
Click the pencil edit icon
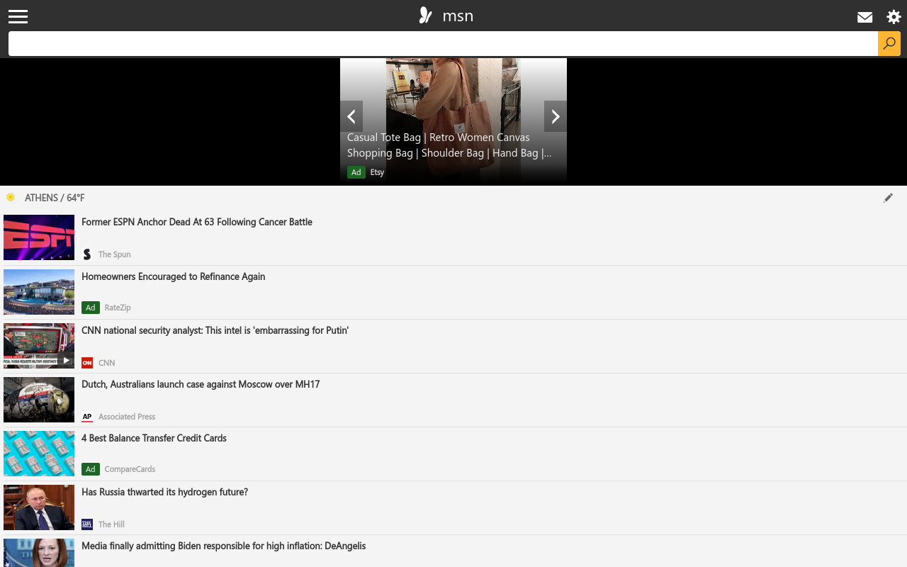pyautogui.click(x=888, y=198)
